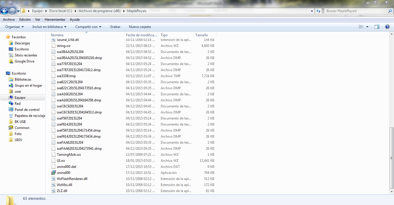Screen dimensions: 394x205
Task: Open the Organizar dropdown
Action: 14,27
